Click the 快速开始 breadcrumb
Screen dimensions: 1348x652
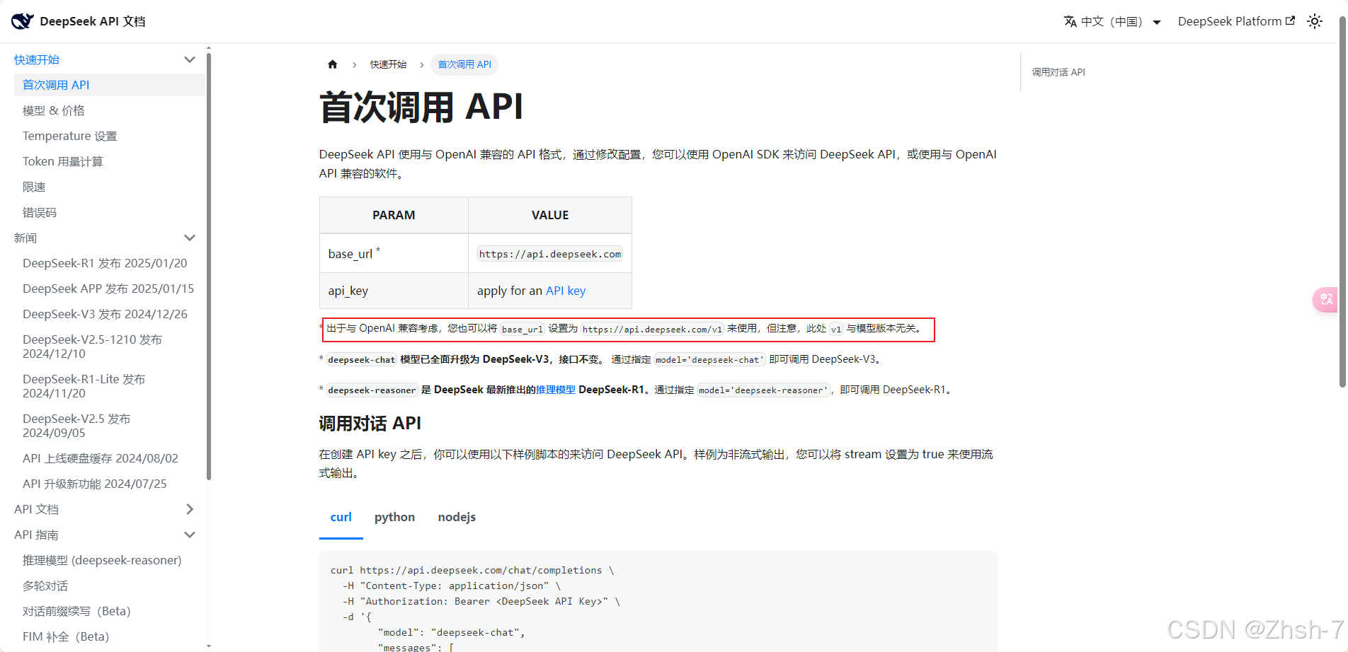[388, 64]
